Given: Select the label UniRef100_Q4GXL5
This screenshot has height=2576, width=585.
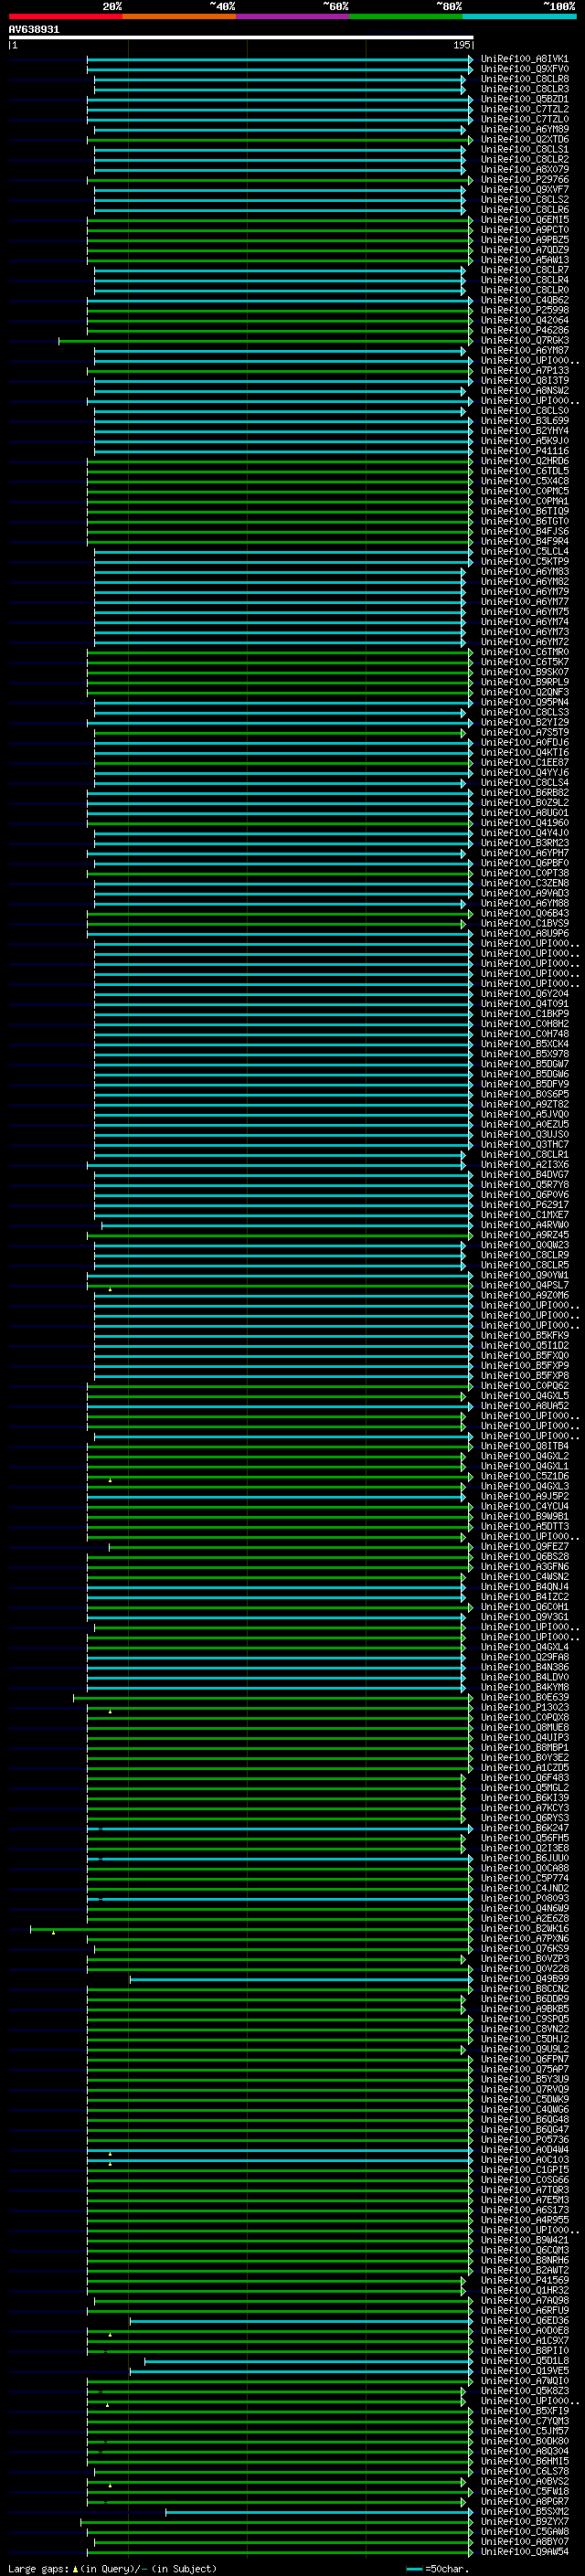Looking at the screenshot, I should pyautogui.click(x=524, y=1396).
